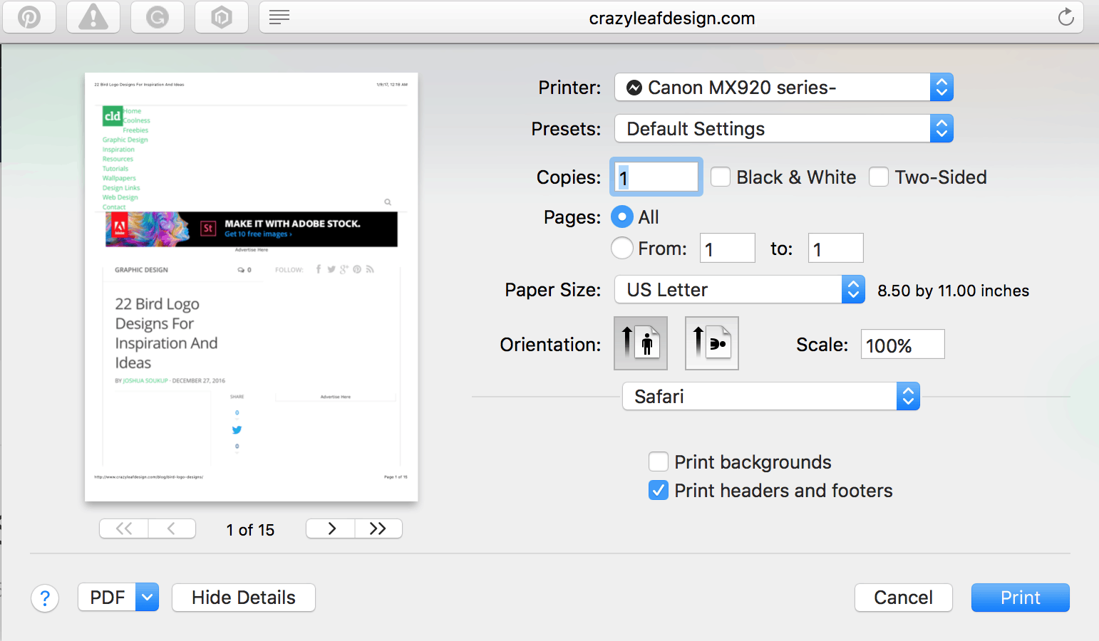
Task: Enable the Black & White checkbox
Action: [721, 177]
